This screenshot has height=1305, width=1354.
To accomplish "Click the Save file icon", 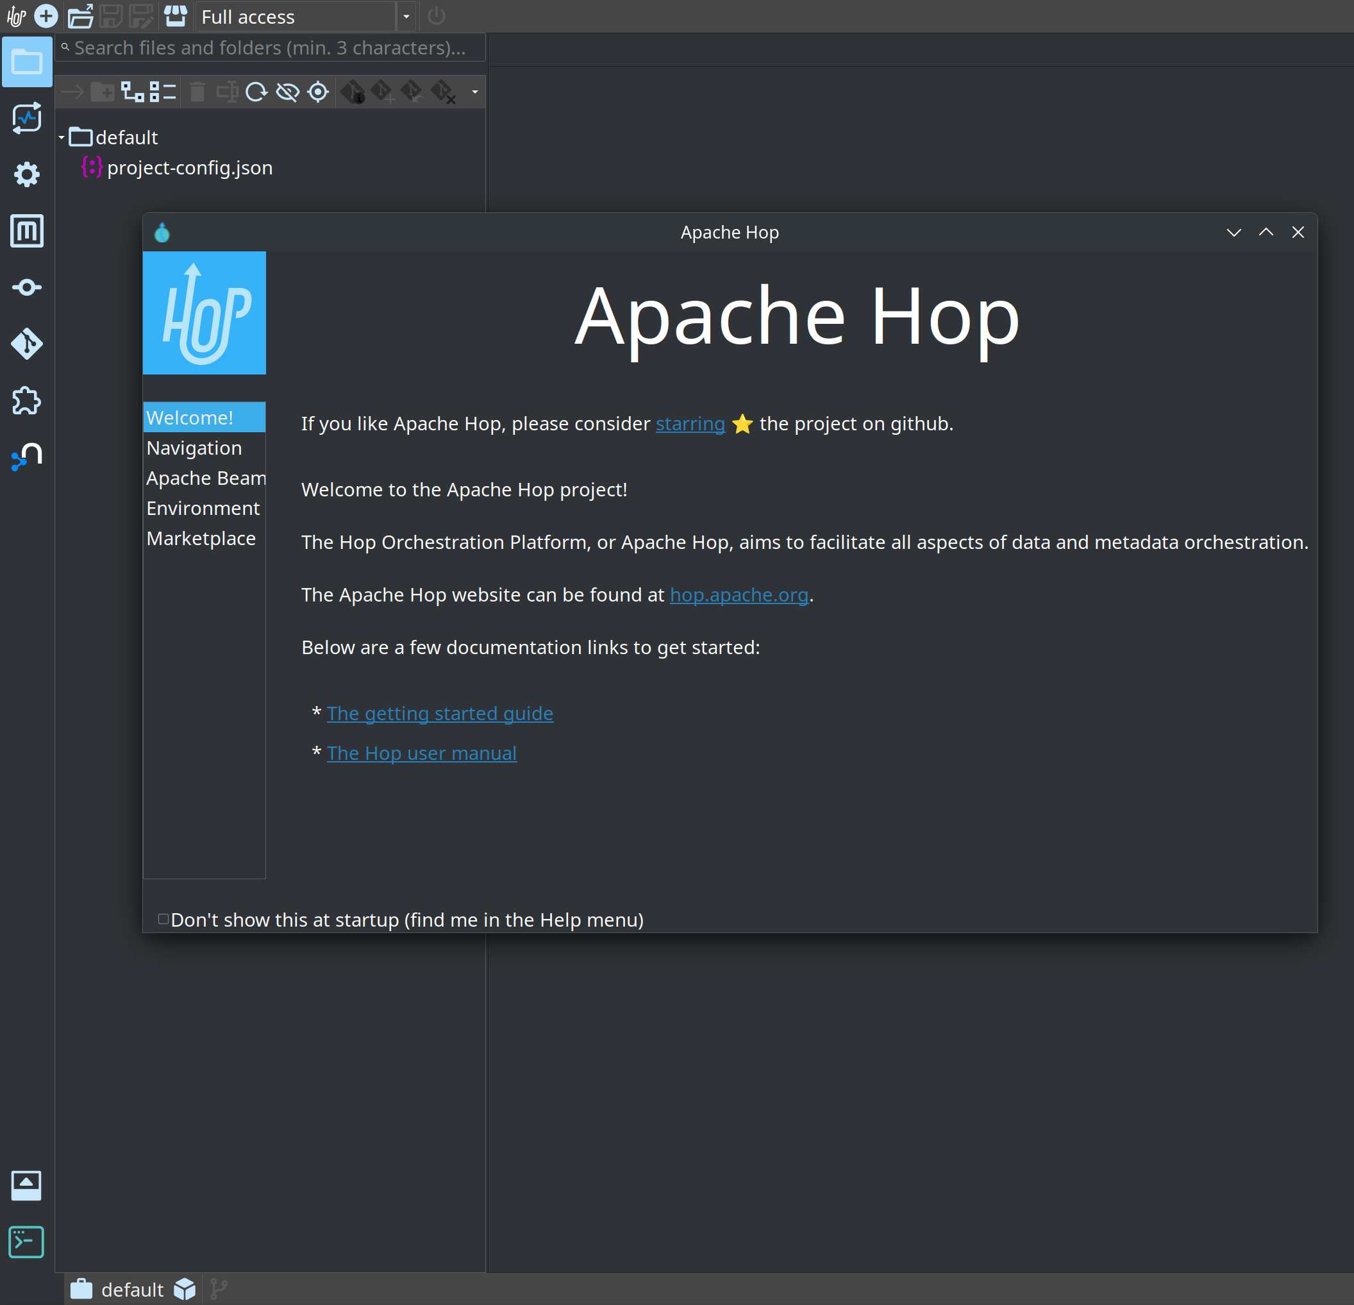I will coord(111,16).
